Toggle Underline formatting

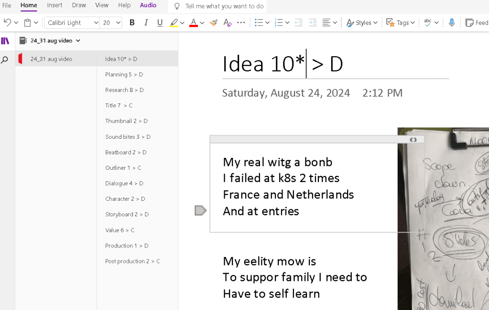(160, 22)
